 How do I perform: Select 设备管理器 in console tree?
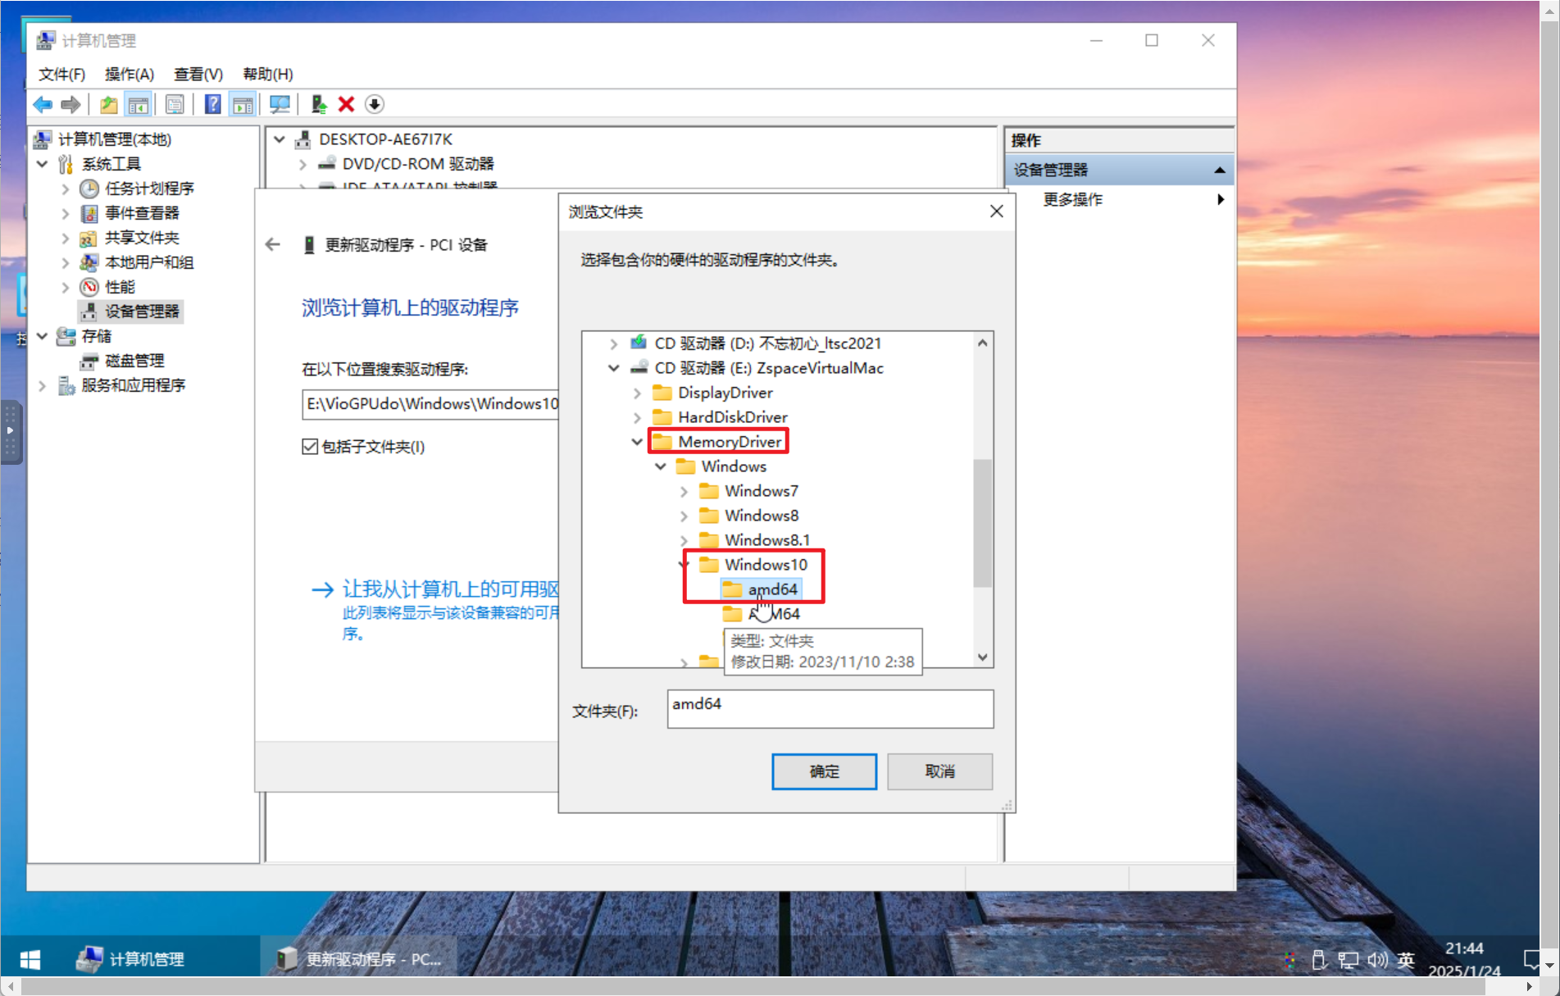click(142, 312)
